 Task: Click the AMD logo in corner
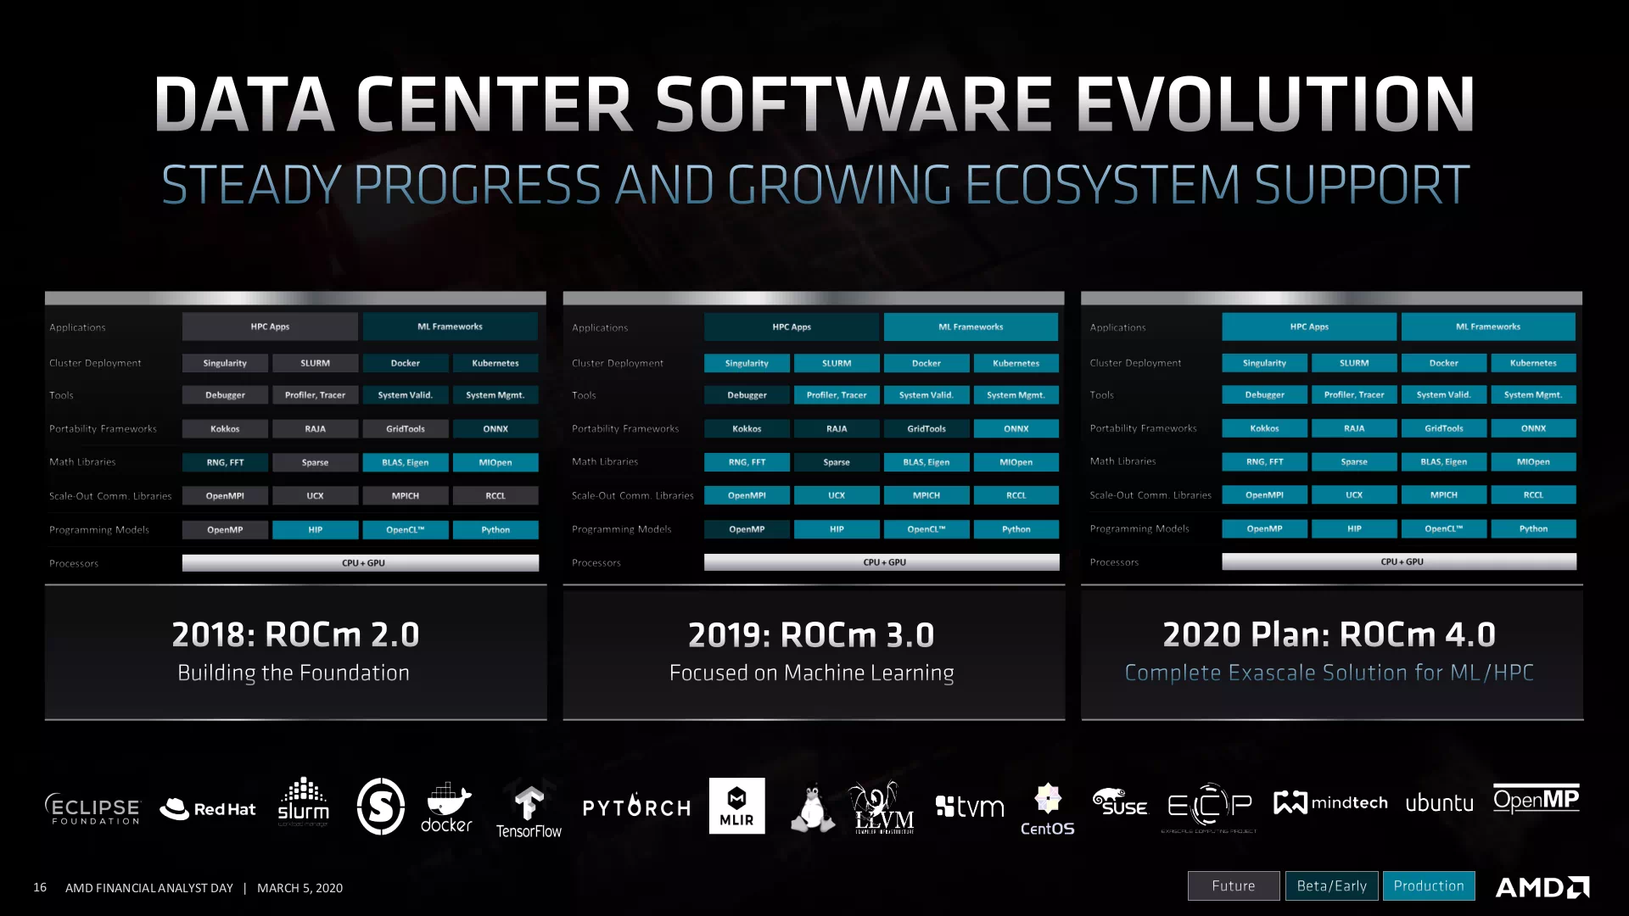click(x=1542, y=887)
